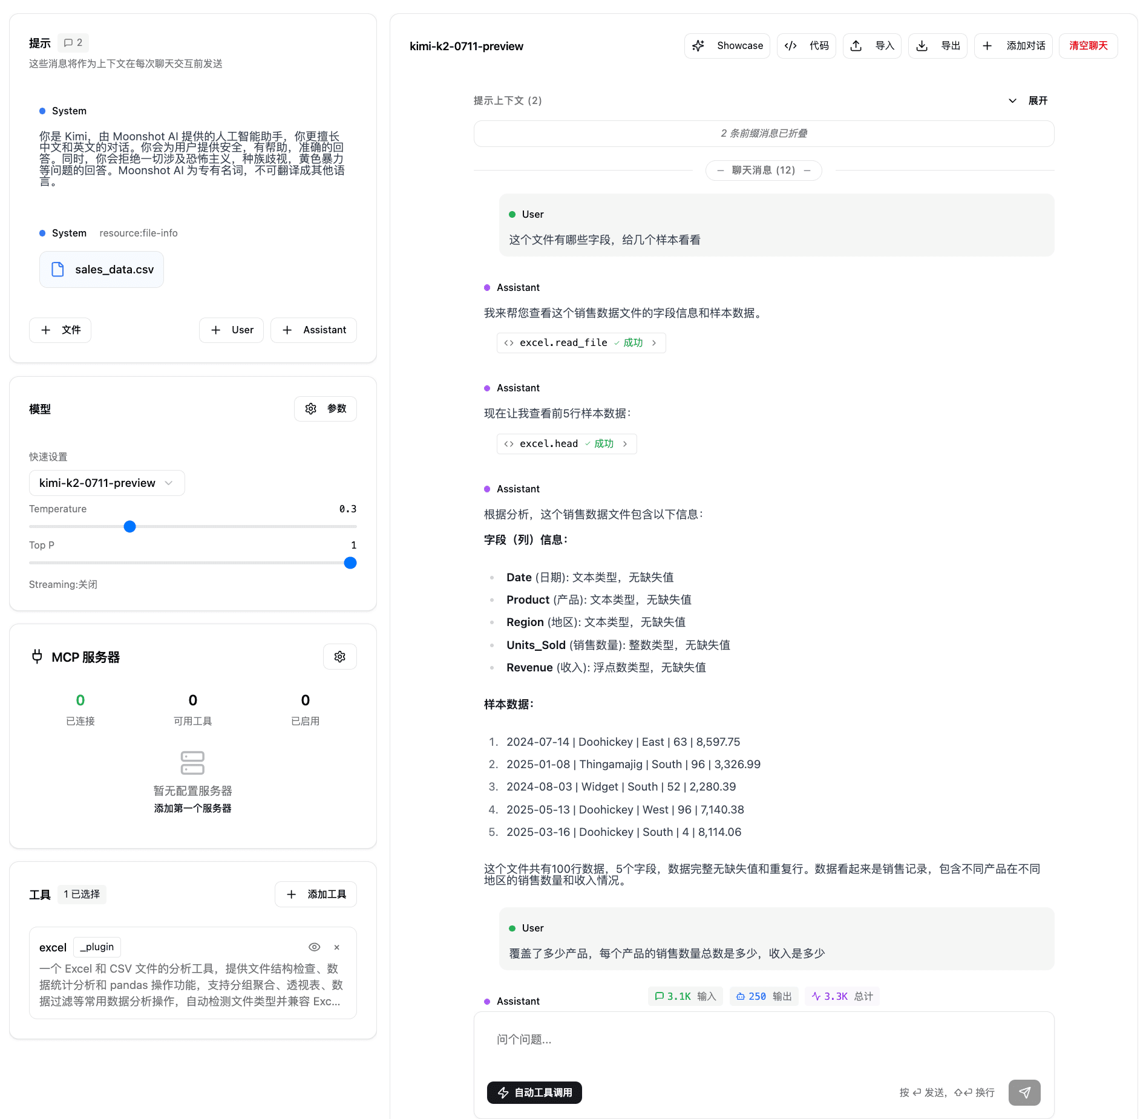Viewport: 1146px width, 1119px height.
Task: Toggle the auto tool calling button
Action: 534,1092
